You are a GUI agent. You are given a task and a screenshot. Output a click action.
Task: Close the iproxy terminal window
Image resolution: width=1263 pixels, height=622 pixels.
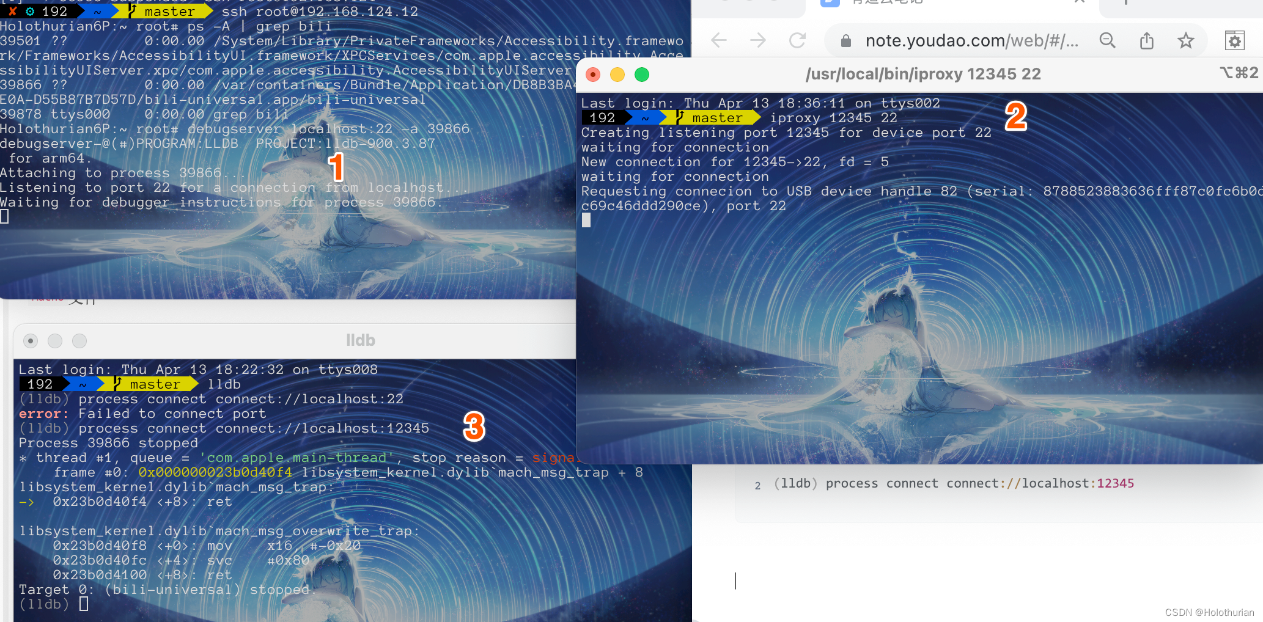point(592,75)
